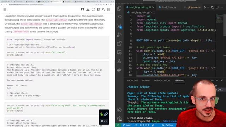Click the first ConversationChain inline code mention

(x=56, y=20)
